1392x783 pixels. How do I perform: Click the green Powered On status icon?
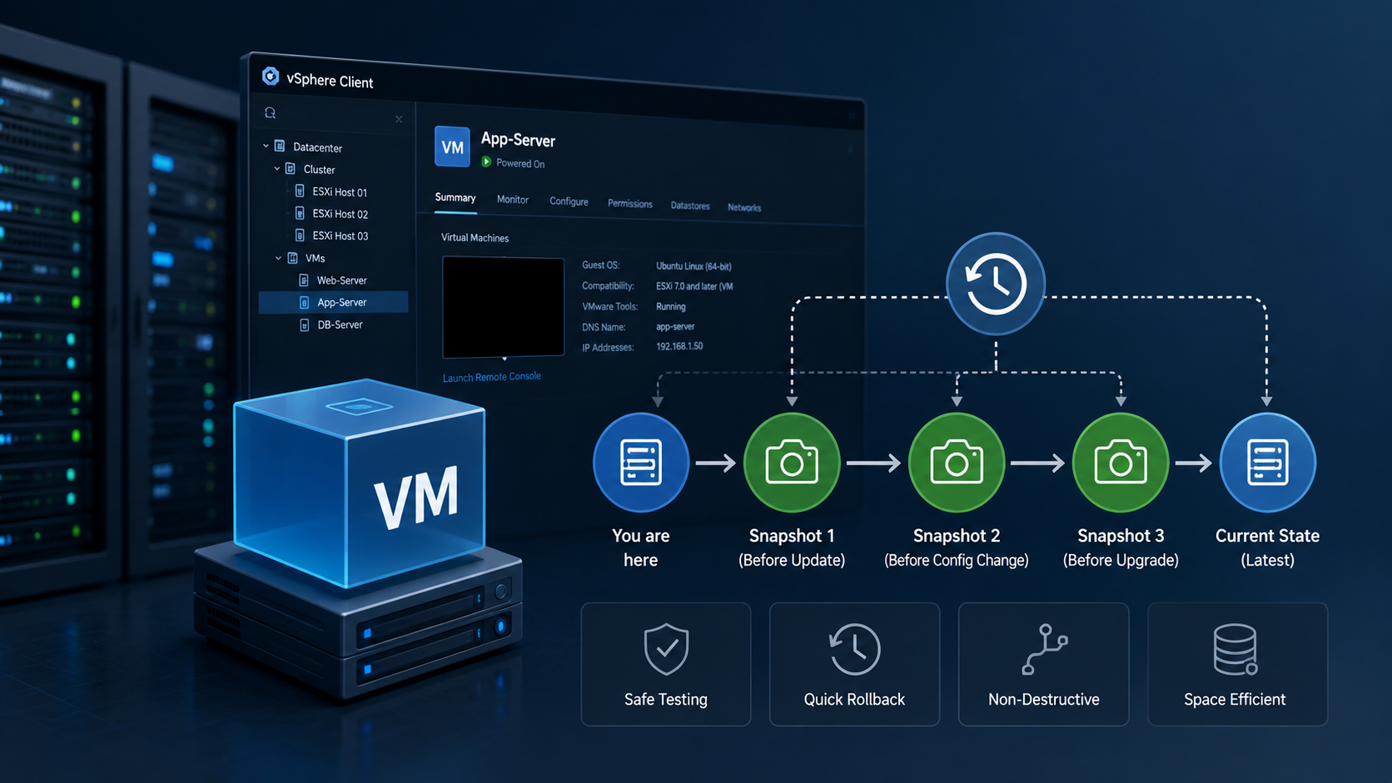pyautogui.click(x=486, y=161)
